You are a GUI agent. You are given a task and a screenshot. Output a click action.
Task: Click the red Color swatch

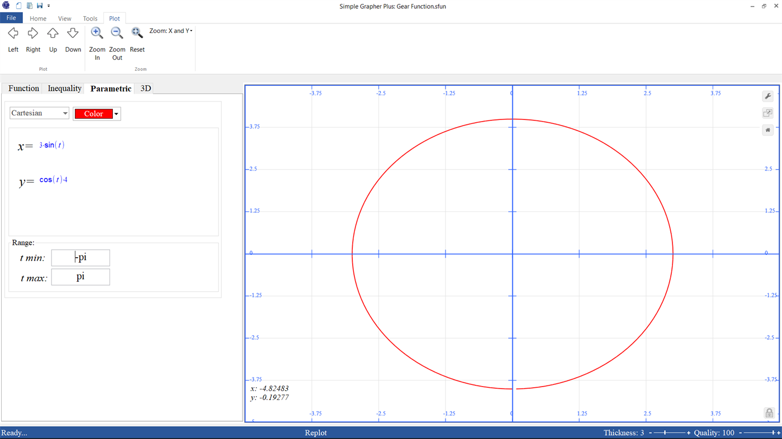(93, 114)
